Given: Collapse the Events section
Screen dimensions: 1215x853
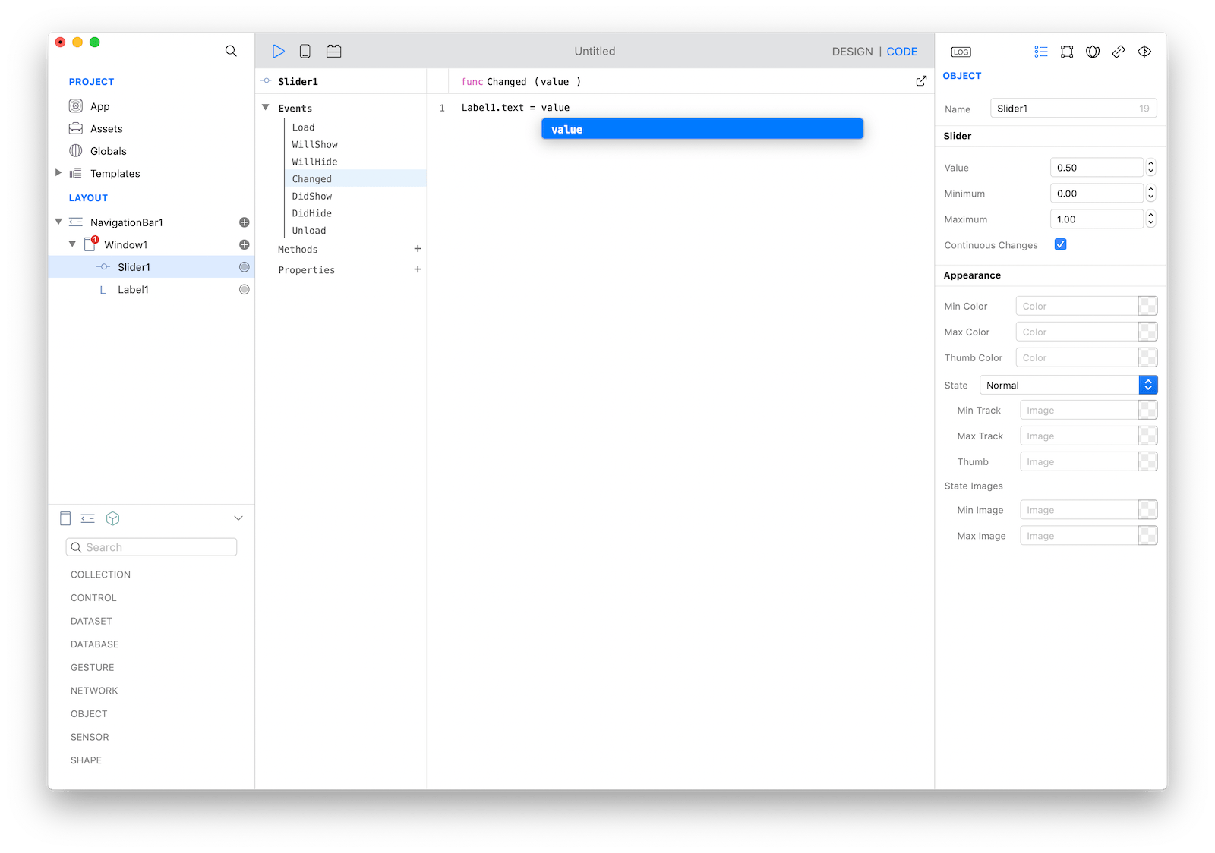Looking at the screenshot, I should (x=266, y=108).
